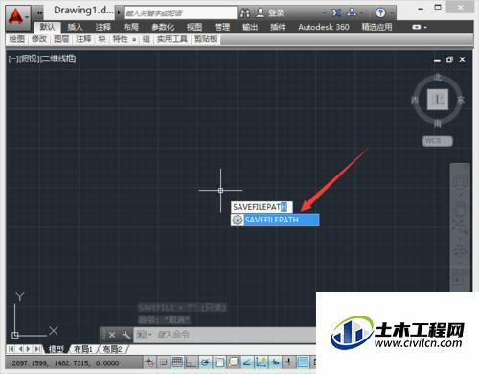Click the north label on ViewCube compass
479x374 pixels.
(x=438, y=77)
